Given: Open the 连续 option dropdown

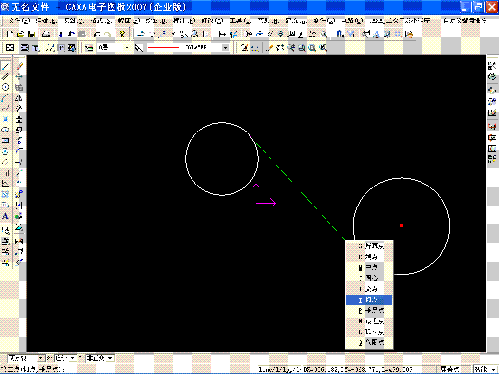Looking at the screenshot, I should pyautogui.click(x=73, y=358).
